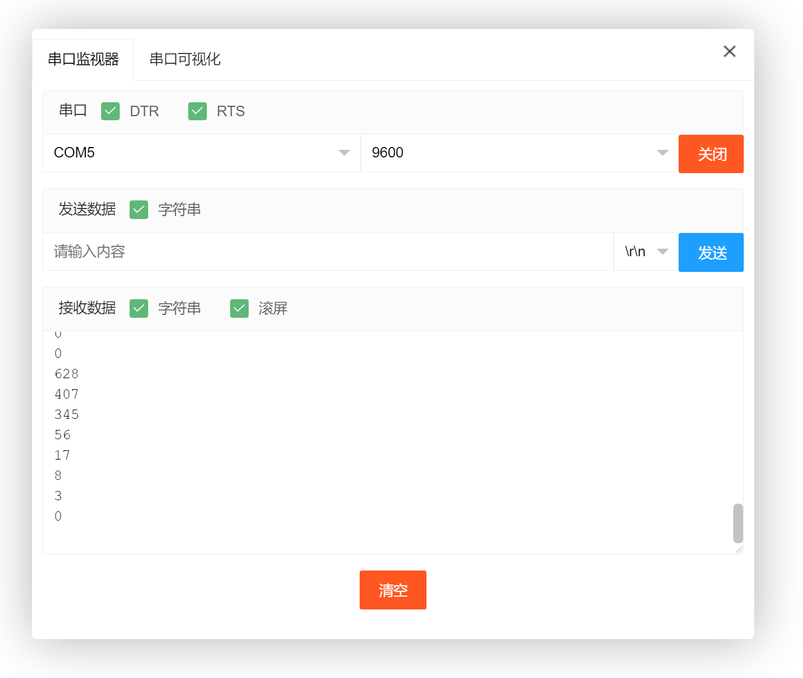This screenshot has height=678, width=803.
Task: Open the \r\n line ending dropdown
Action: pos(646,252)
